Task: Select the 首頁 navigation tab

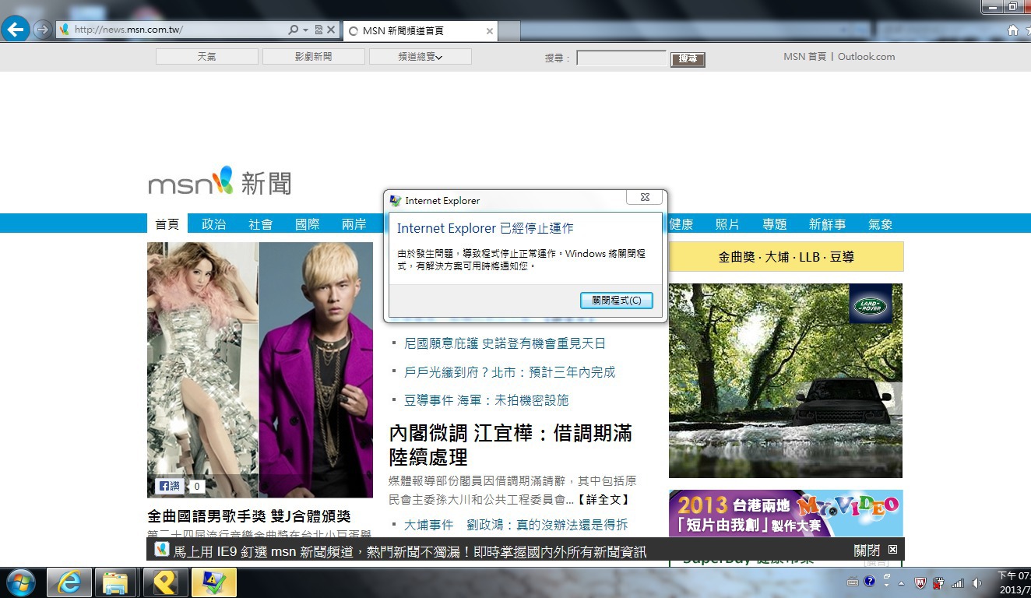Action: click(167, 224)
